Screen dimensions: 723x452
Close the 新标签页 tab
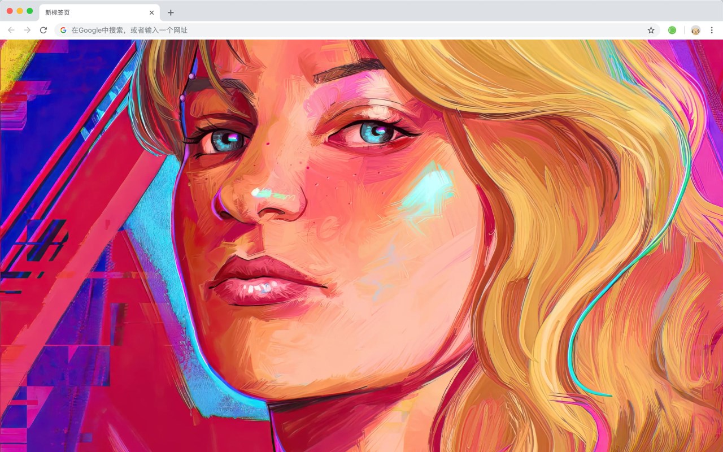point(151,12)
